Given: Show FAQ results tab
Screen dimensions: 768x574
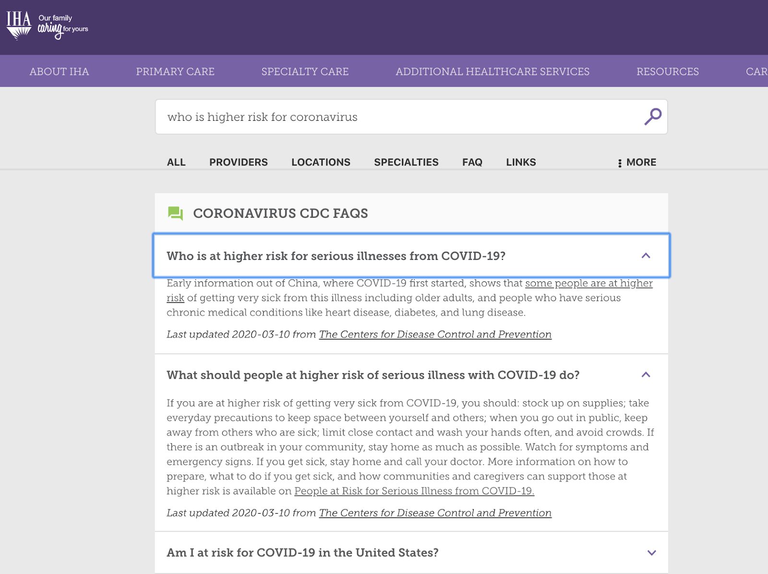Looking at the screenshot, I should 472,163.
